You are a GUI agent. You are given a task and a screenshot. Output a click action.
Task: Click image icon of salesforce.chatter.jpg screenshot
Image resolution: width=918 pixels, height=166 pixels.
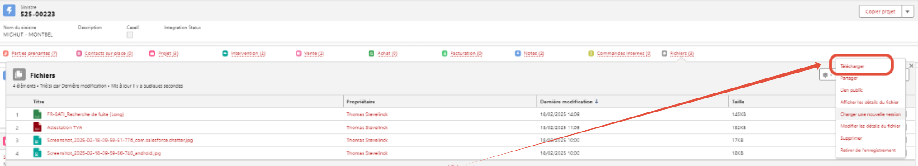pyautogui.click(x=37, y=140)
